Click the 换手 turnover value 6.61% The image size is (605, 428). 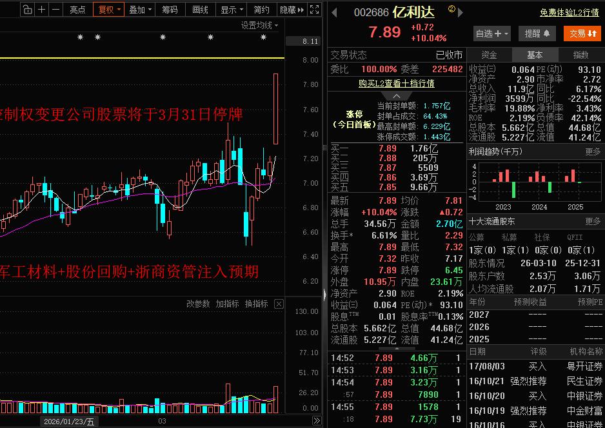point(384,235)
